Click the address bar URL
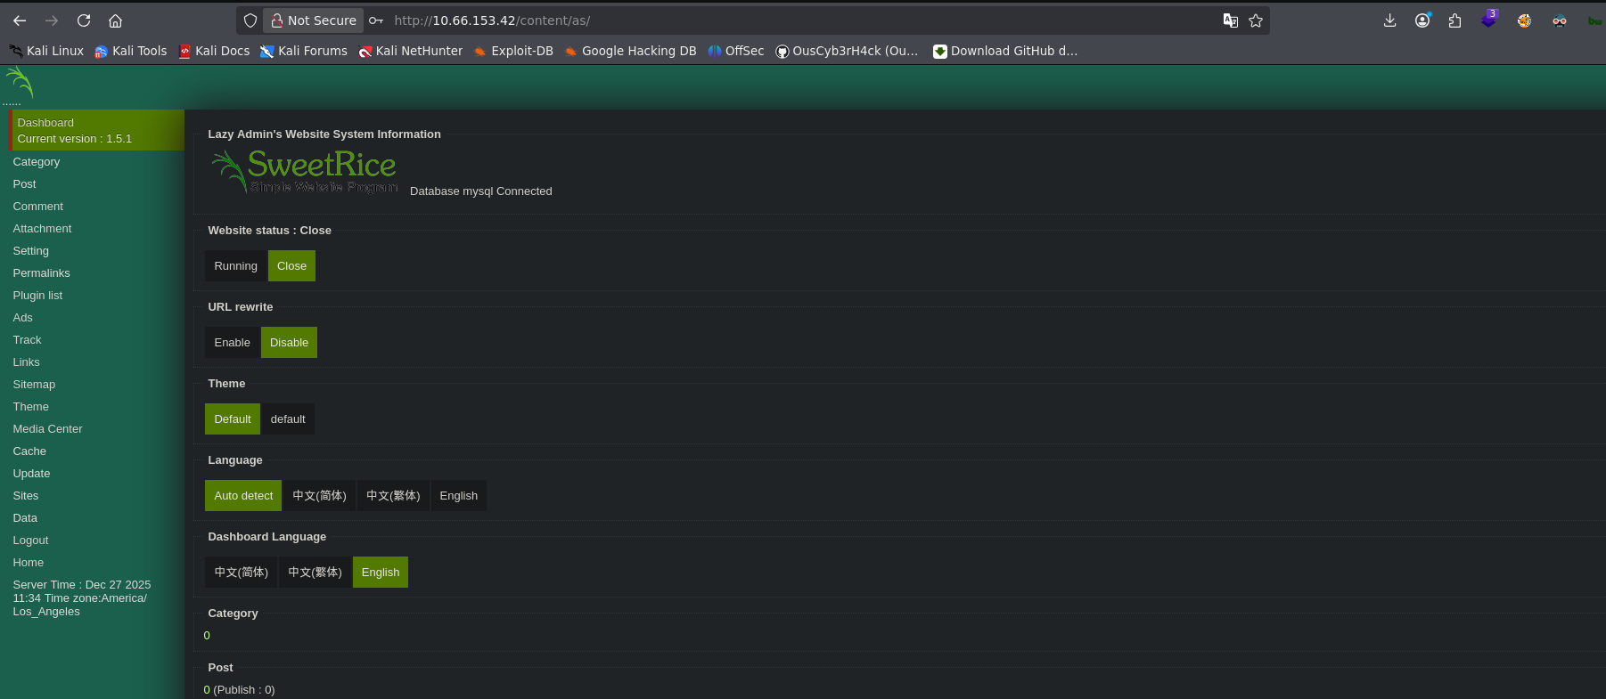Viewport: 1606px width, 699px height. click(492, 20)
